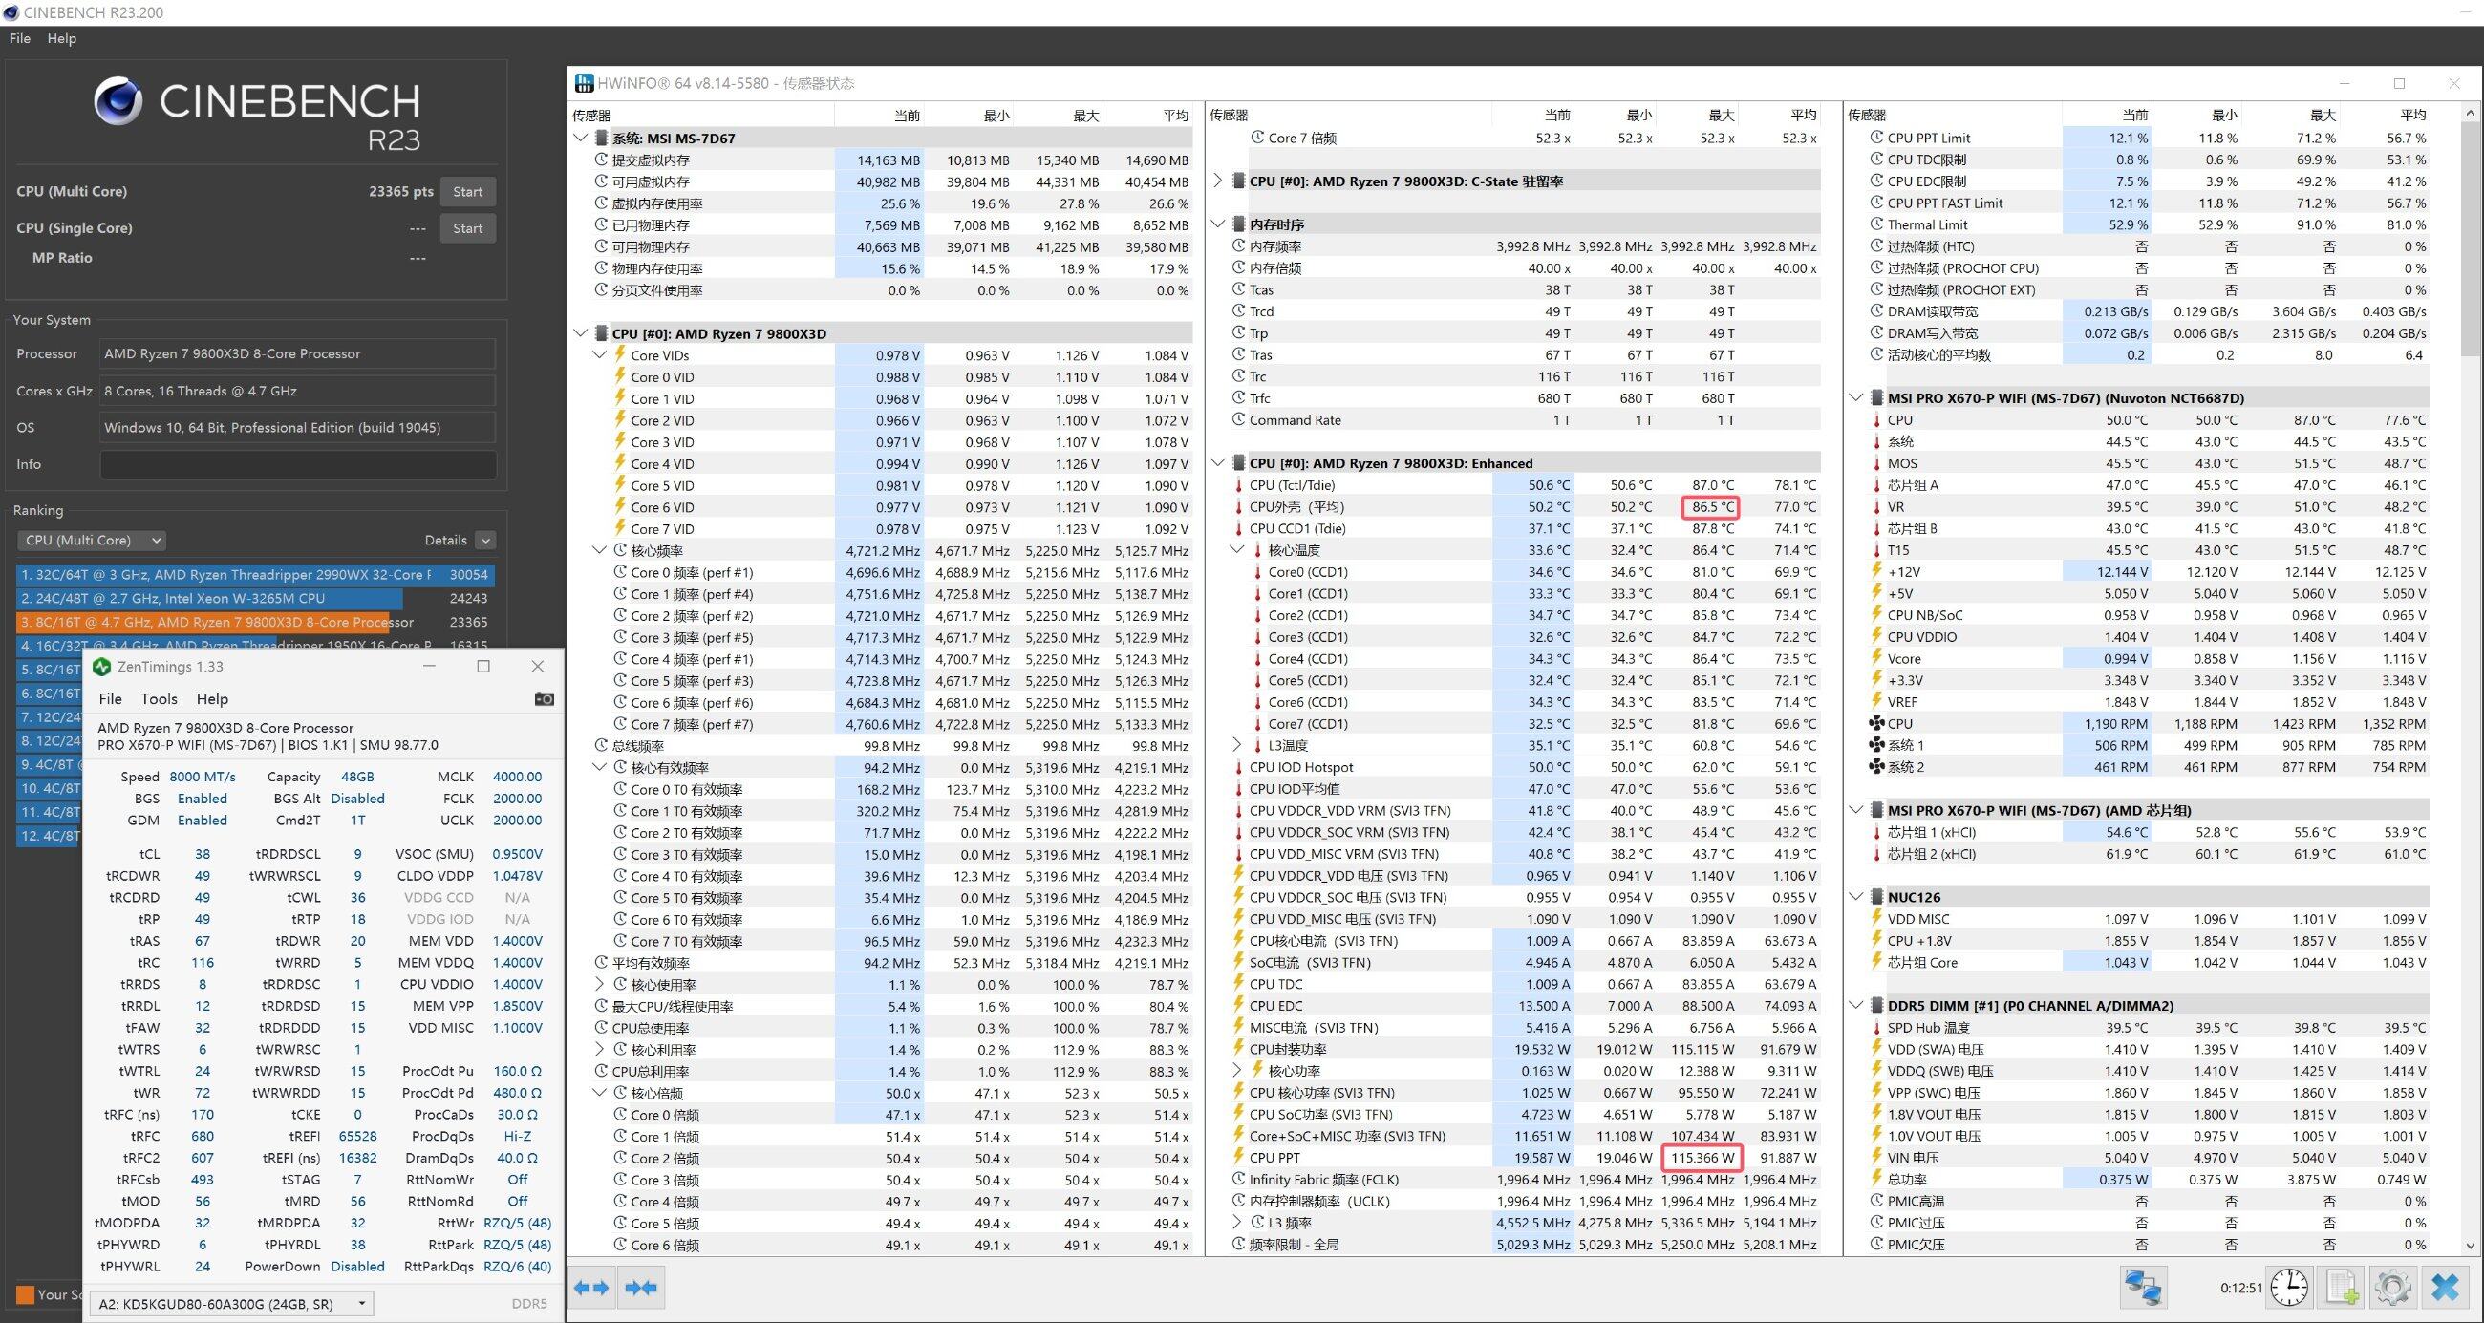Click lightning icon beside CPU PPT row
This screenshot has height=1323, width=2484.
[1238, 1157]
